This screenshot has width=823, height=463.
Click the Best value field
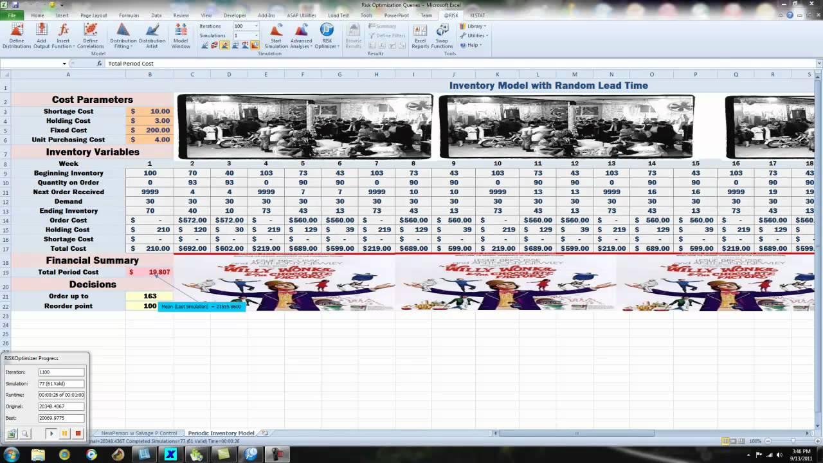pos(61,418)
